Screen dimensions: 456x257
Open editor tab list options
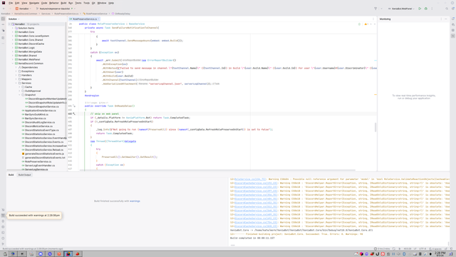(373, 19)
